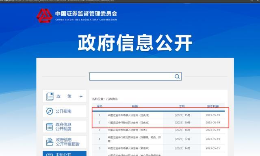Click the browser address bar URL
Image resolution: width=260 pixels, height=156 pixels.
click(x=57, y=1)
